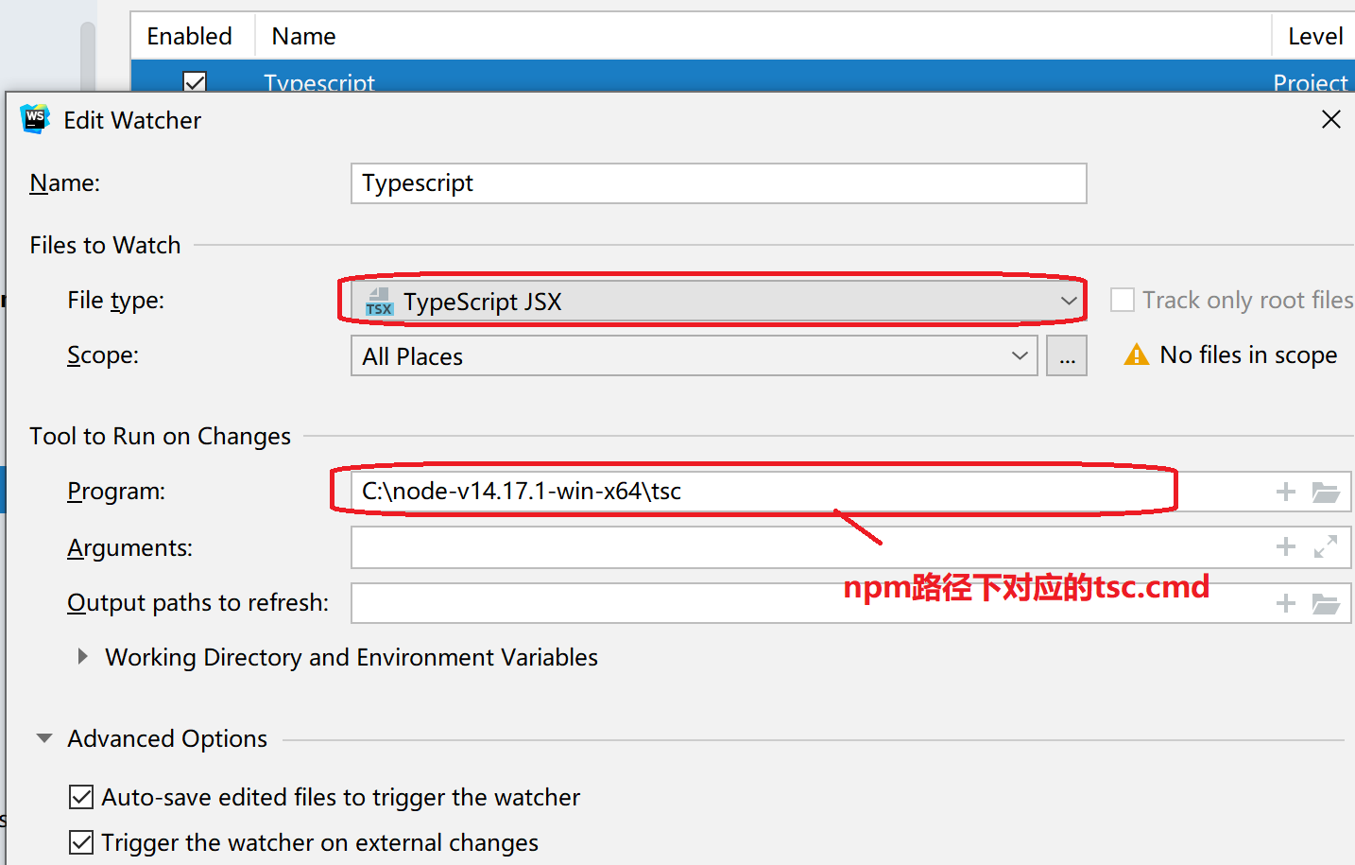Click the WebStorm logo in dialog title
This screenshot has width=1355, height=865.
coord(35,119)
